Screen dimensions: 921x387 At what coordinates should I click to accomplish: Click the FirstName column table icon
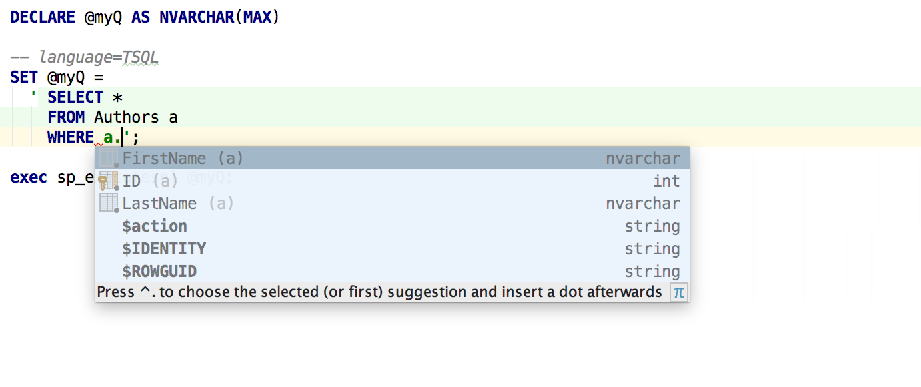pos(108,159)
